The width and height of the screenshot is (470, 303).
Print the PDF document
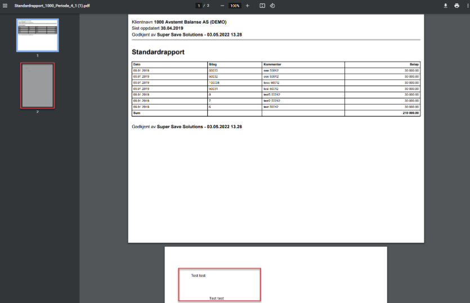pyautogui.click(x=456, y=6)
